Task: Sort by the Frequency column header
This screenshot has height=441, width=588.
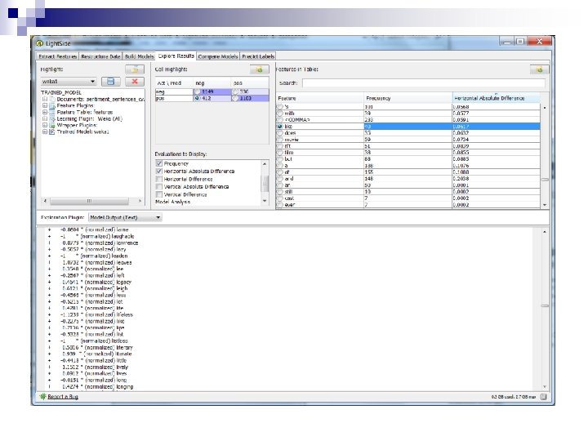Action: point(408,98)
